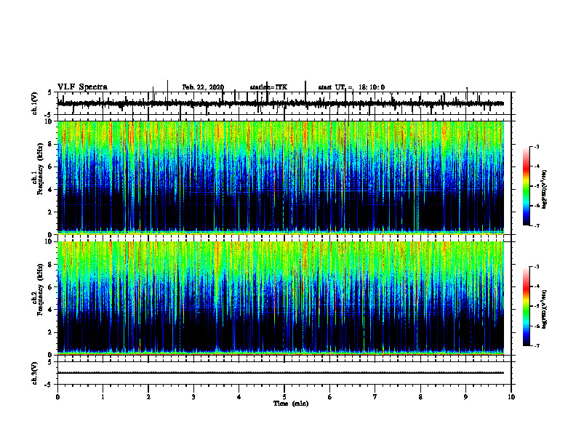The height and width of the screenshot is (445, 576).
Task: Click the "ch.3(V)" axis label
Action: [34, 373]
